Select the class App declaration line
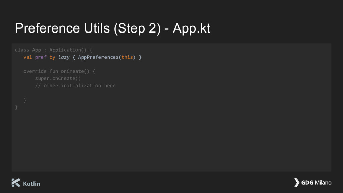The image size is (343, 193). (x=54, y=50)
